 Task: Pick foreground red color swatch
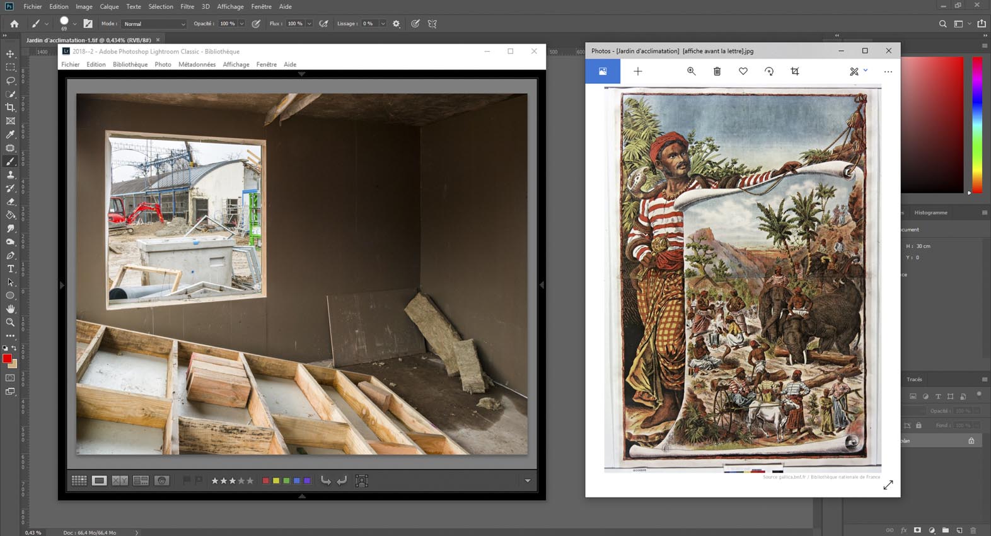point(7,359)
